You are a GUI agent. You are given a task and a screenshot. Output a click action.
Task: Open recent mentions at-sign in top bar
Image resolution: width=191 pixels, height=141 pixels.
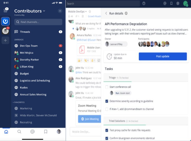(x=165, y=4)
